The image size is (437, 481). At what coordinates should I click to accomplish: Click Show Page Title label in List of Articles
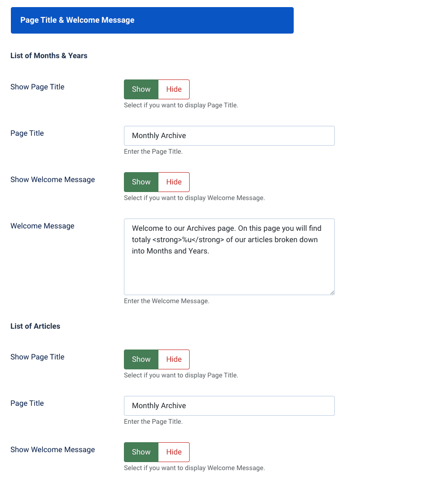coord(37,357)
